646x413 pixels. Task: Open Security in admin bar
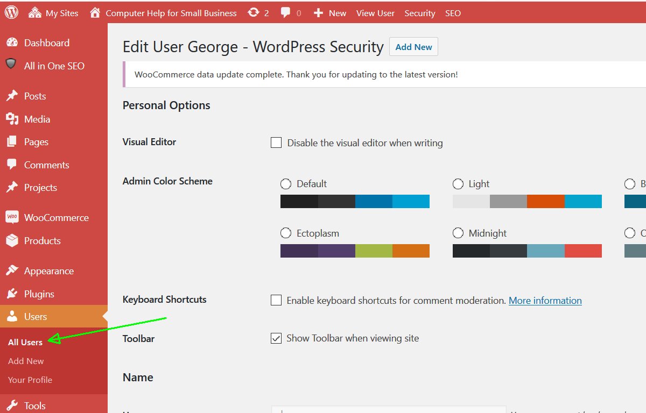point(420,13)
